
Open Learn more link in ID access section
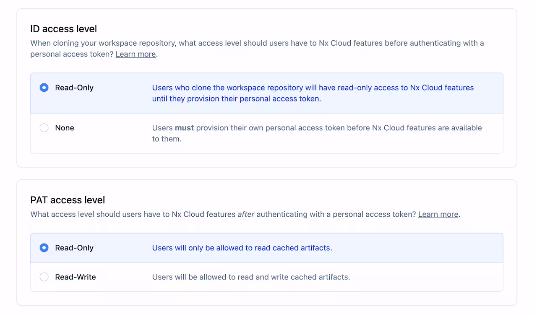click(x=136, y=54)
